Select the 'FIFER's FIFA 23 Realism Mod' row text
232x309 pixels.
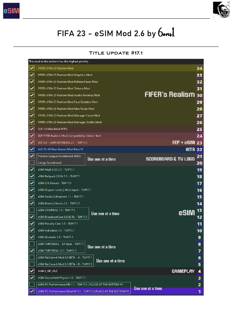pyautogui.click(x=56, y=68)
